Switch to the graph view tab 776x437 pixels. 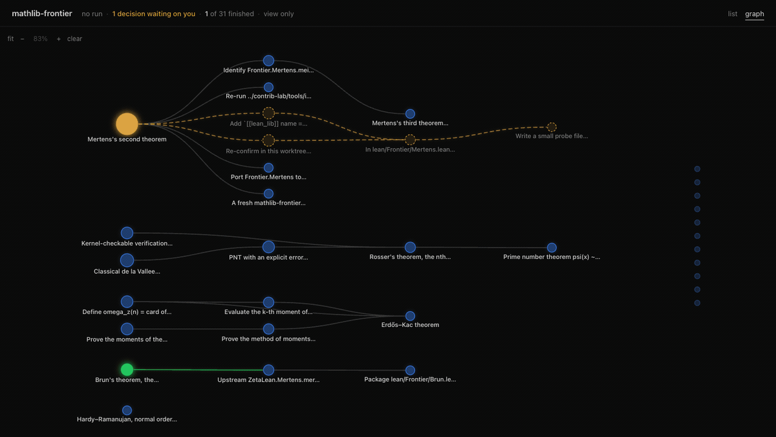click(x=754, y=14)
